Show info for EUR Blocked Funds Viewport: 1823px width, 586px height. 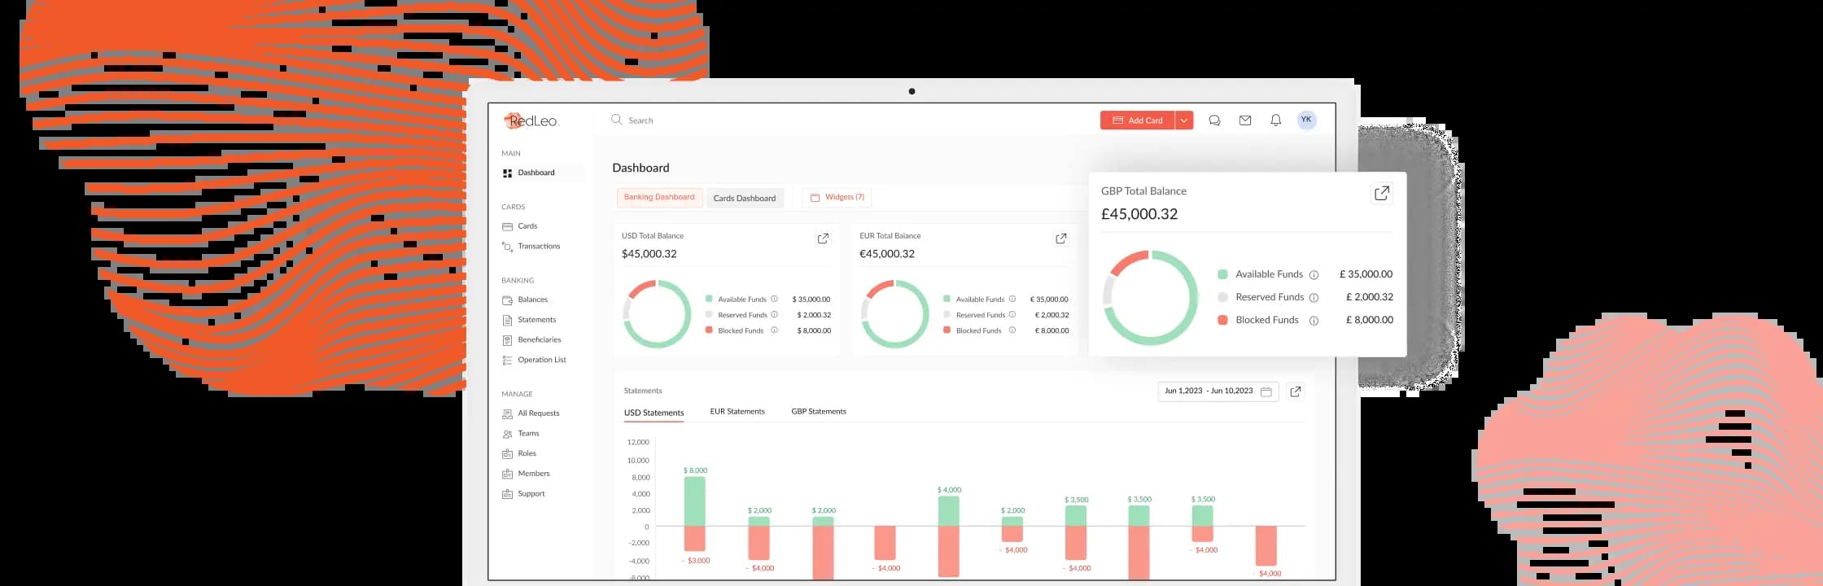(x=1012, y=330)
